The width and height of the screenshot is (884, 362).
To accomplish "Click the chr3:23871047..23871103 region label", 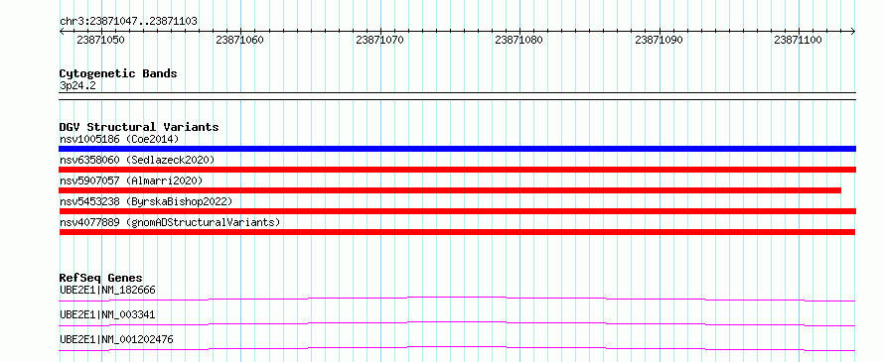I will [x=128, y=21].
